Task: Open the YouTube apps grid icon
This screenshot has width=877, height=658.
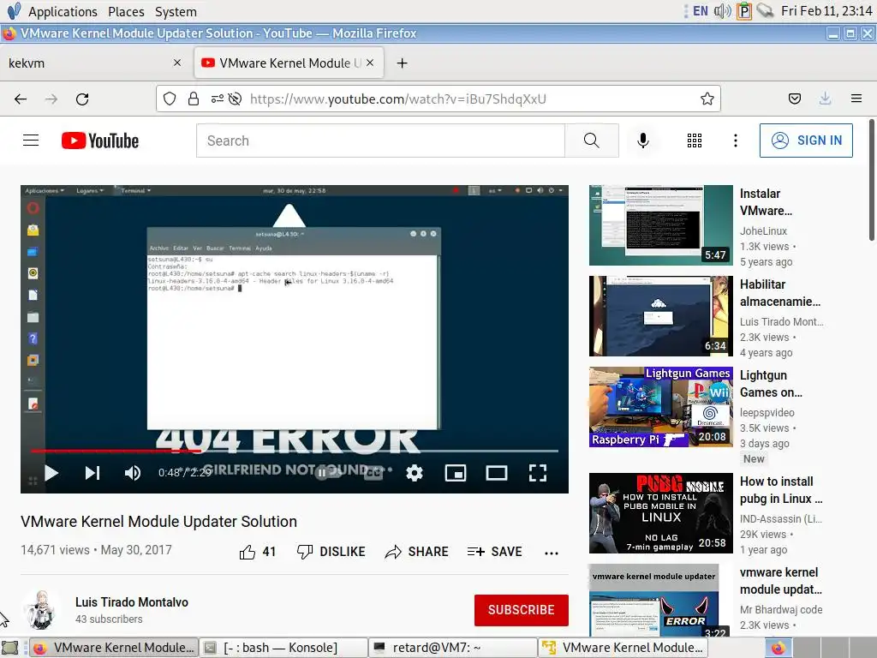Action: (694, 141)
